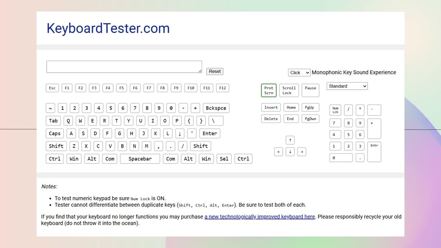Click the Scroll Lock key
The image size is (441, 248).
289,90
